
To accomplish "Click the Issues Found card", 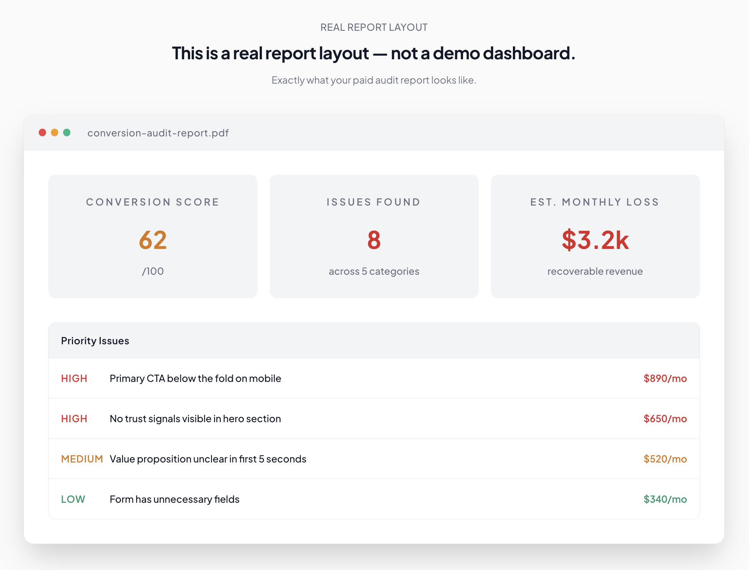I will (374, 236).
